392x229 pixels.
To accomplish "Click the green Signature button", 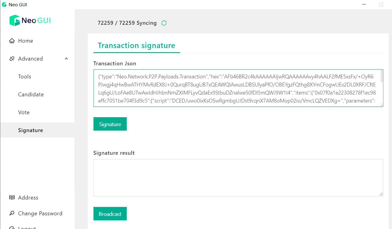I will [110, 124].
